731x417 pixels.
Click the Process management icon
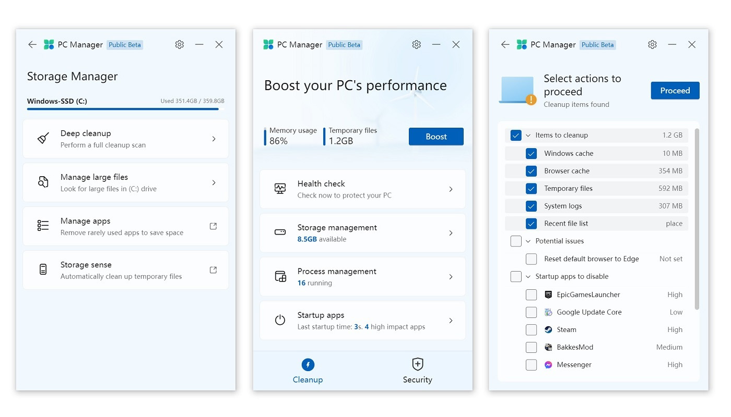pos(280,276)
